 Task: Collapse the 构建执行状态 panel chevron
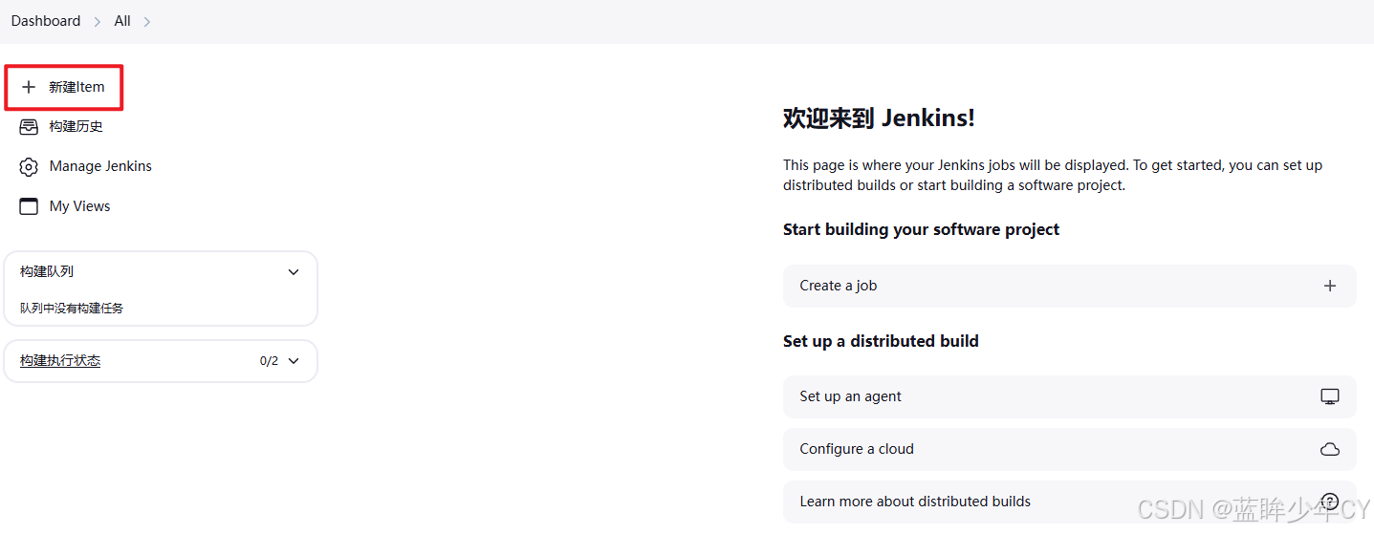pyautogui.click(x=294, y=361)
